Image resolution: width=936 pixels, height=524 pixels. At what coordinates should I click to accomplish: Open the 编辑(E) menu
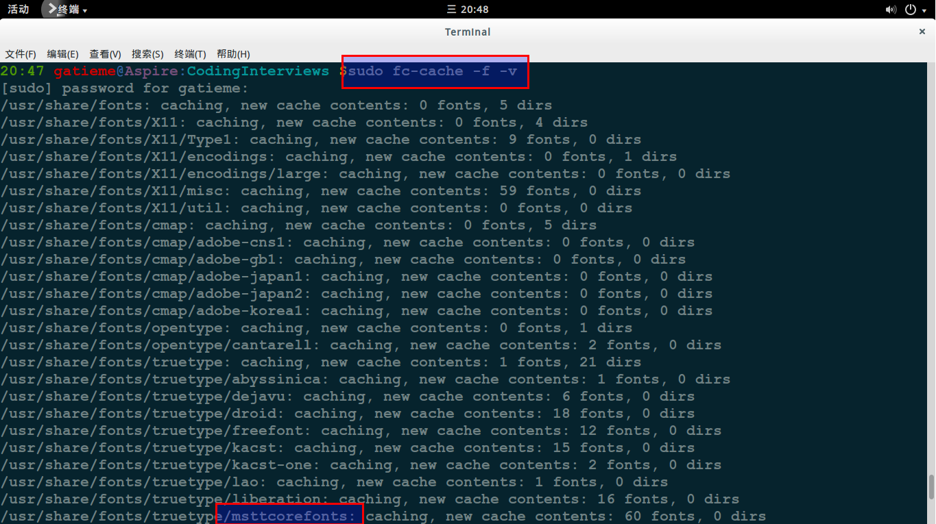click(62, 54)
